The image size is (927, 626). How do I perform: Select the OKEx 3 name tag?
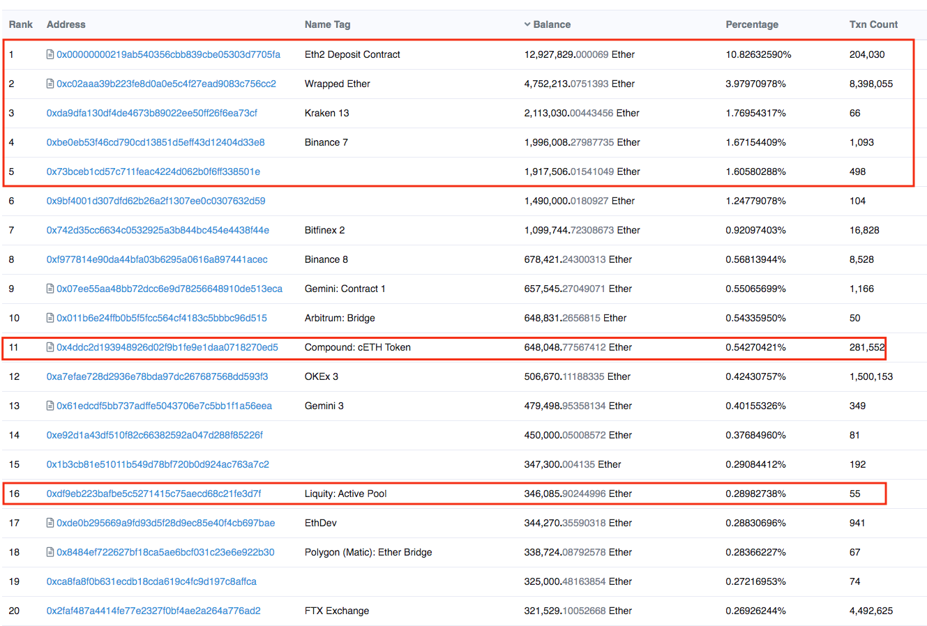coord(322,376)
